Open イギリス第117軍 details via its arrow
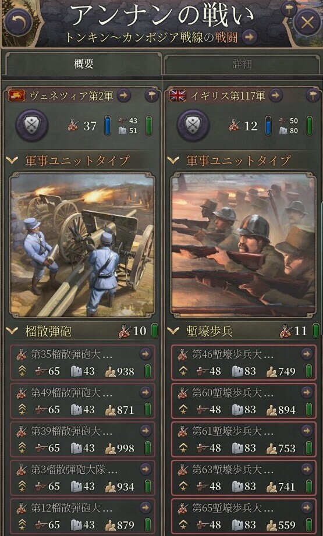 tap(275, 95)
